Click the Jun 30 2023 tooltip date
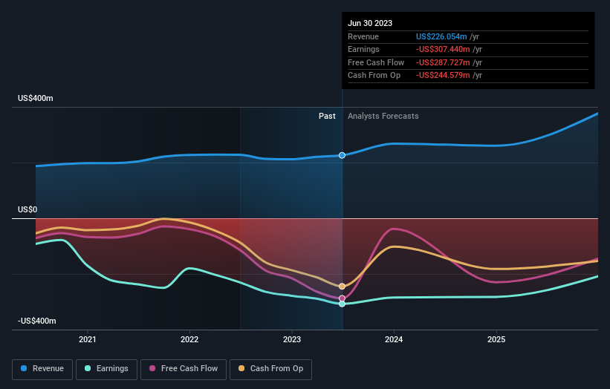 click(x=370, y=23)
